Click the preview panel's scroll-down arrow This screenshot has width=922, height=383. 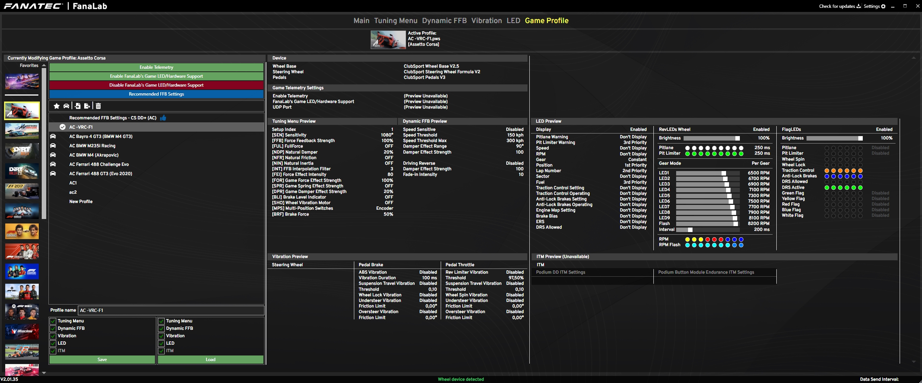click(913, 362)
